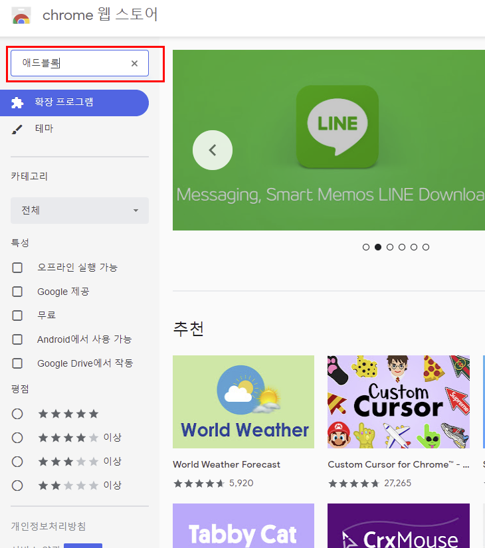Click the paintbrush theme icon

pos(17,130)
